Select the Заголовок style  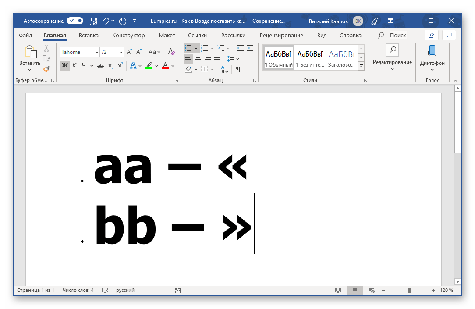click(341, 58)
